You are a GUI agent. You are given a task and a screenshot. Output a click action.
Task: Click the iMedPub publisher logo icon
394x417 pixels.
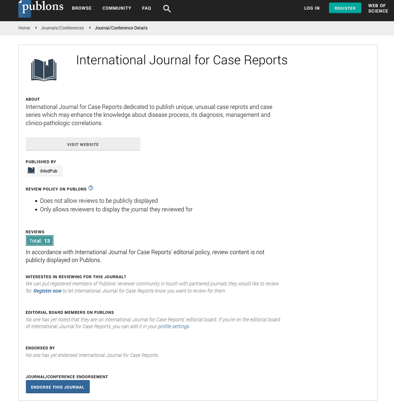tap(31, 171)
